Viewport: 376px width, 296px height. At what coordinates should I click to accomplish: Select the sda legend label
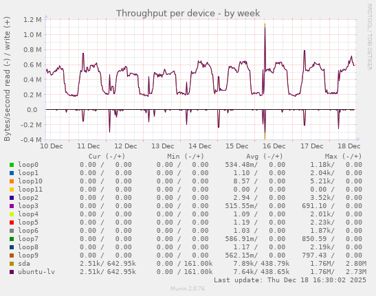24,264
